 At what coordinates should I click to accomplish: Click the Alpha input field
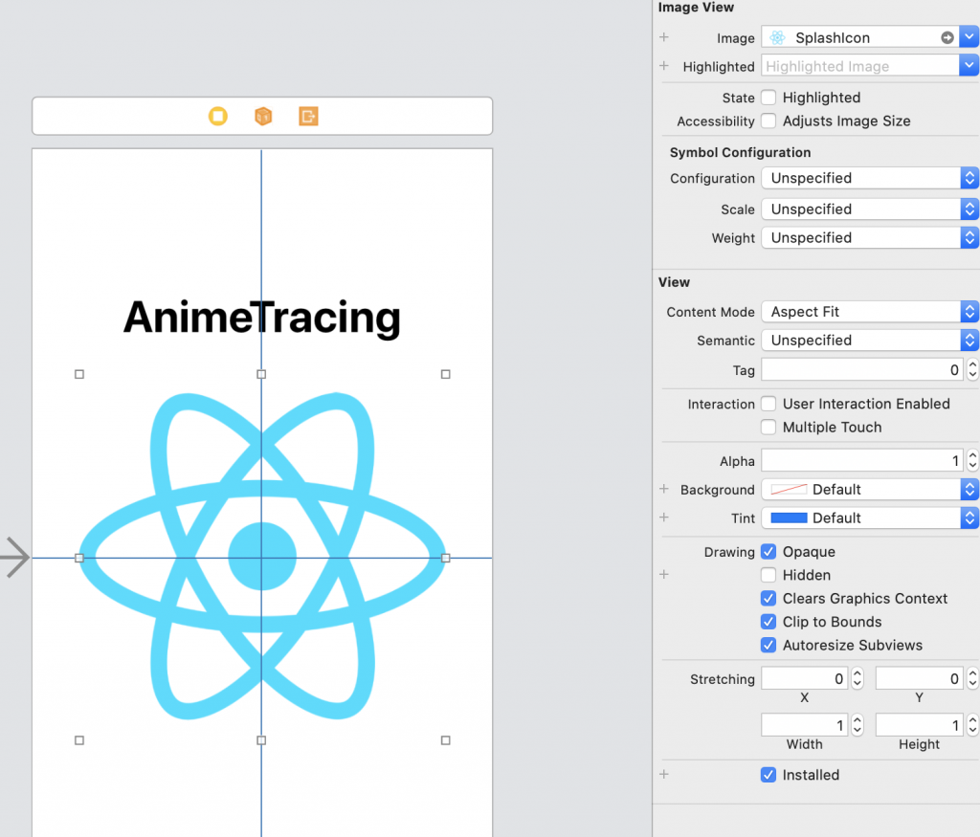click(x=862, y=461)
